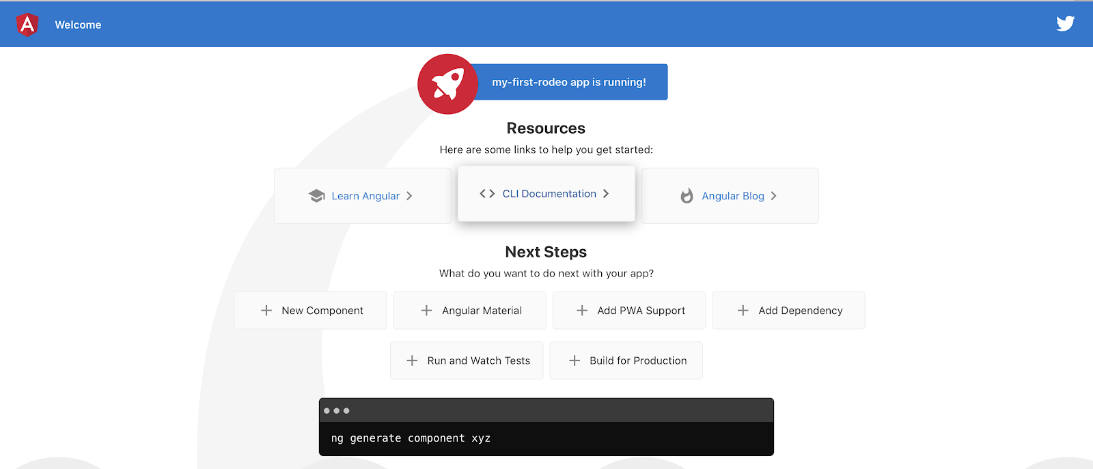This screenshot has height=469, width=1093.
Task: Click the graduation cap icon on Learn Angular
Action: click(316, 196)
